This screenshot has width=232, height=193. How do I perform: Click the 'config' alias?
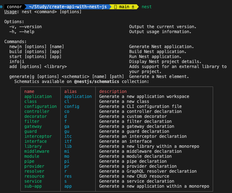72,106
